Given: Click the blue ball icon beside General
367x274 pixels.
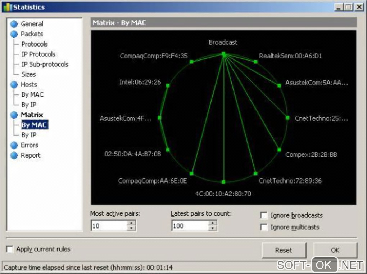Looking at the screenshot, I should coord(14,24).
